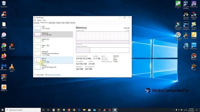Open the notification Action Center

pyautogui.click(x=197, y=110)
